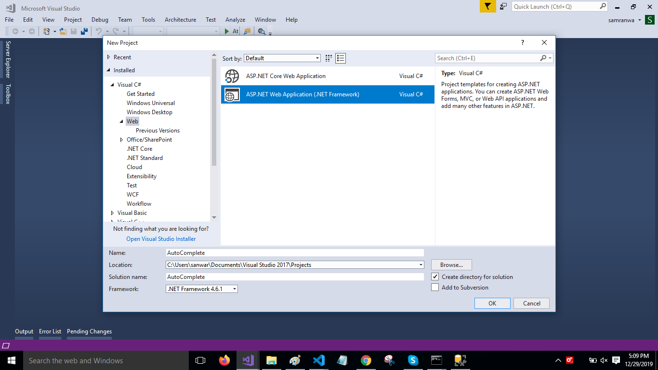This screenshot has width=658, height=370.
Task: Click the Browse... button
Action: (451, 265)
